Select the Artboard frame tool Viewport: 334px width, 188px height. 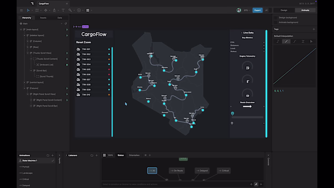coord(37,10)
